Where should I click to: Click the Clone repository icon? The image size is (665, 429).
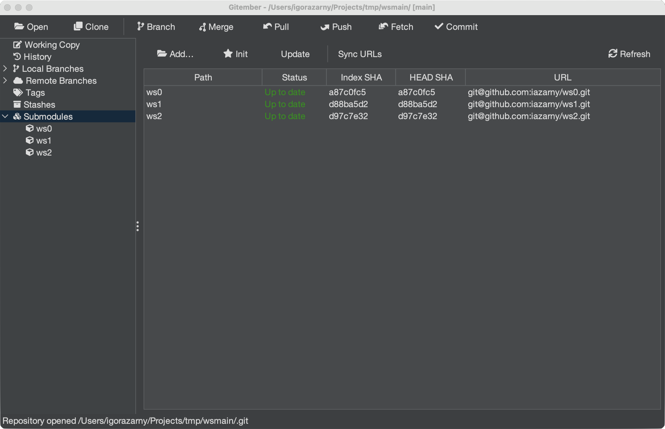coord(78,26)
